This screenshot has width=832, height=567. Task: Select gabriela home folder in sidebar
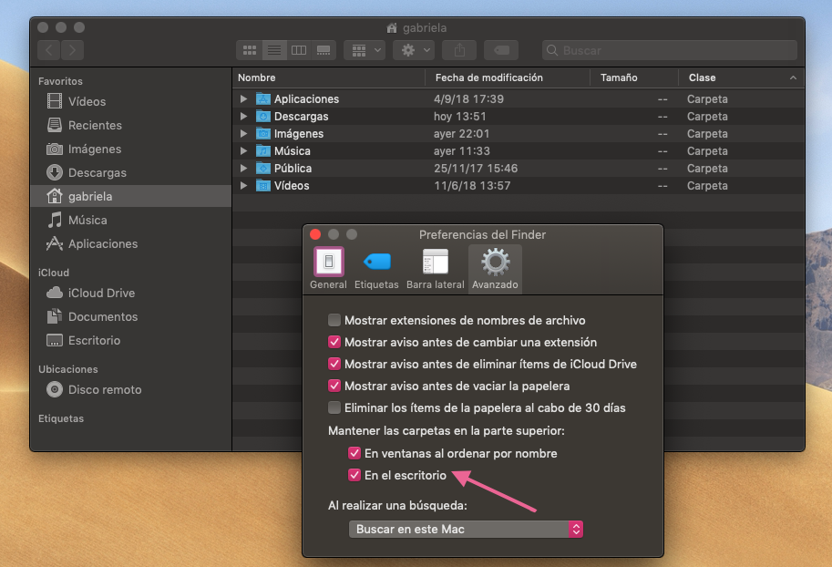pyautogui.click(x=131, y=196)
